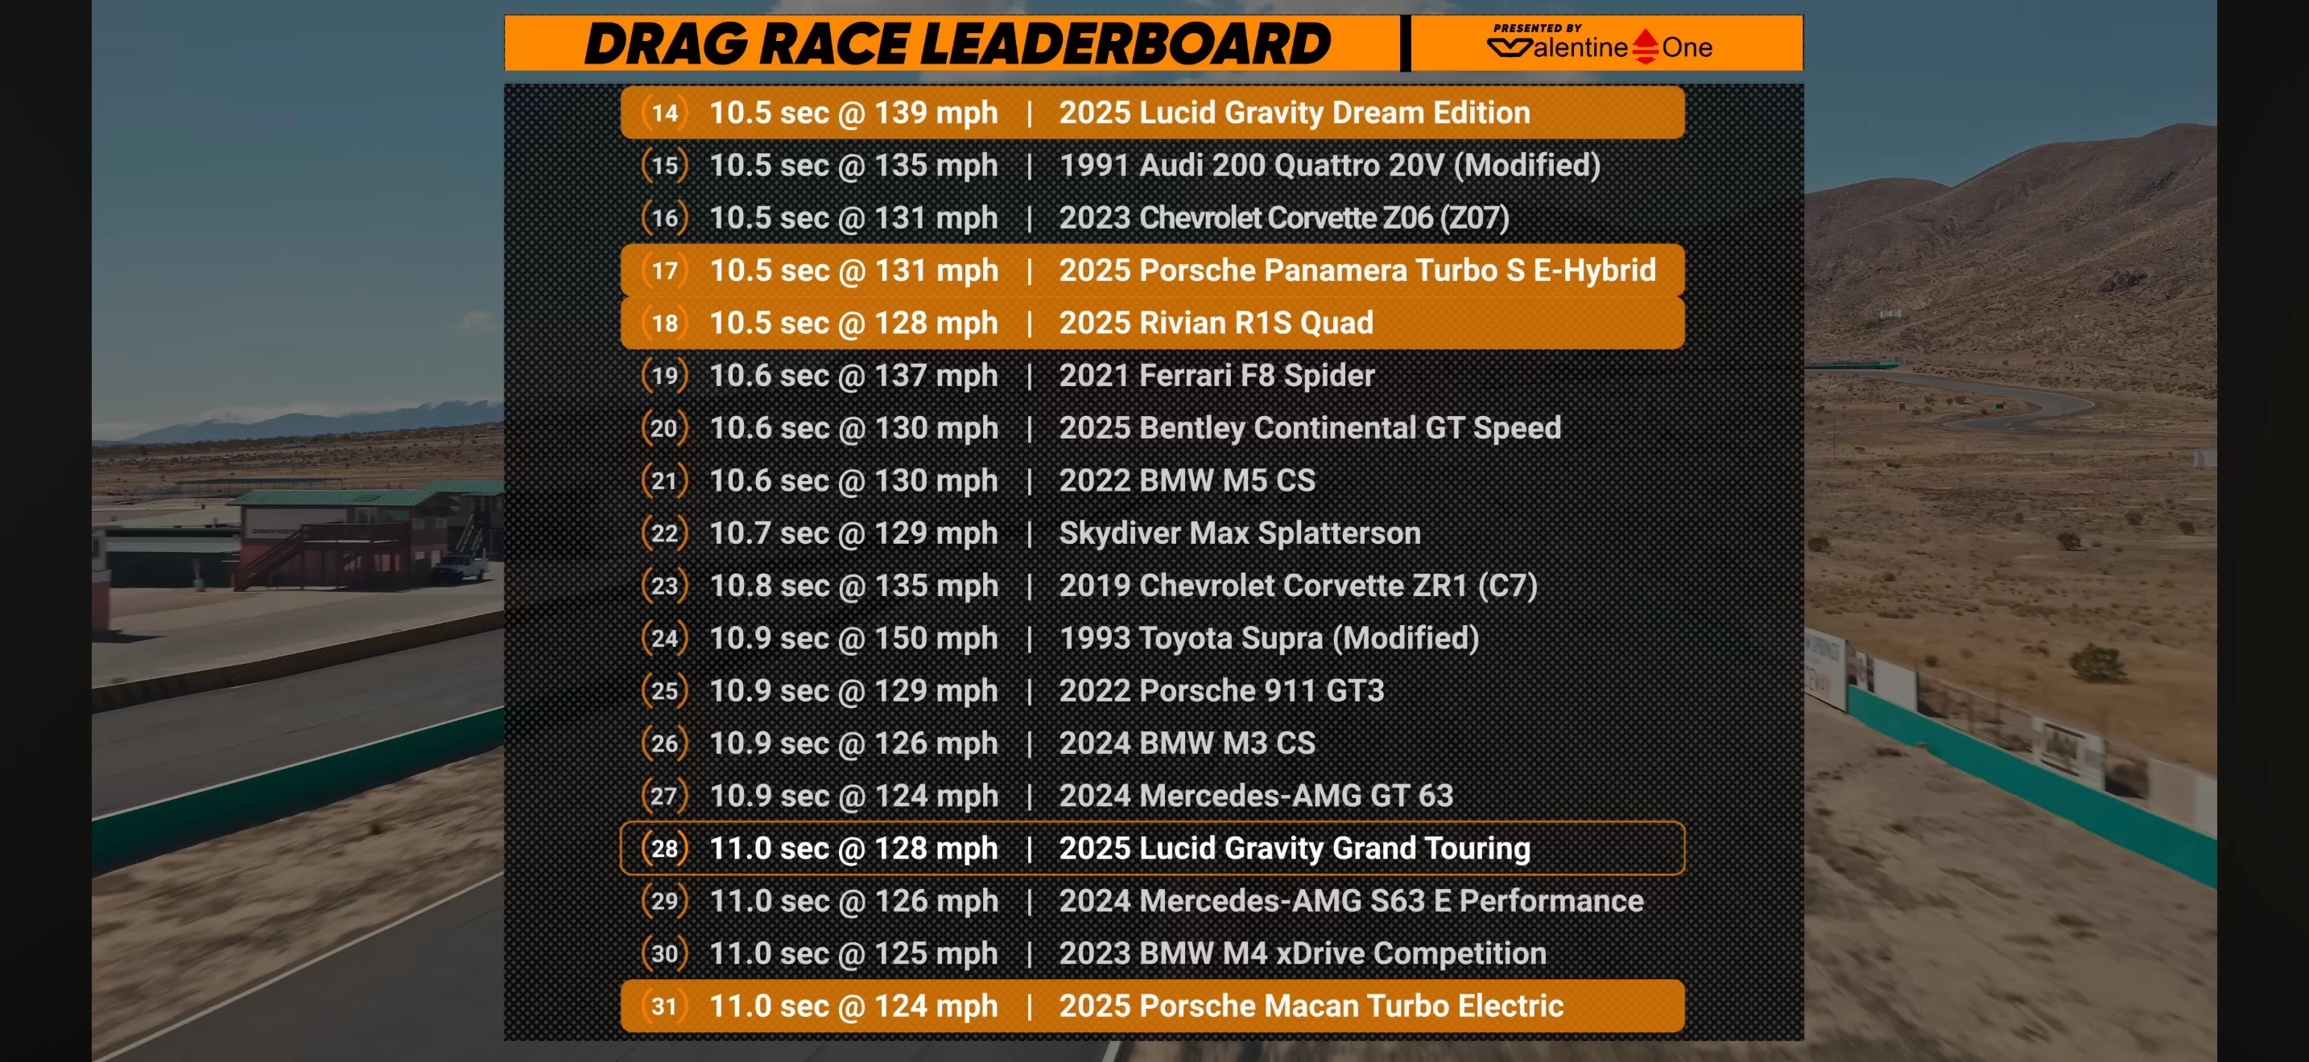Select the Skydiver Max Splatterson entry
2309x1062 pixels.
(1153, 533)
